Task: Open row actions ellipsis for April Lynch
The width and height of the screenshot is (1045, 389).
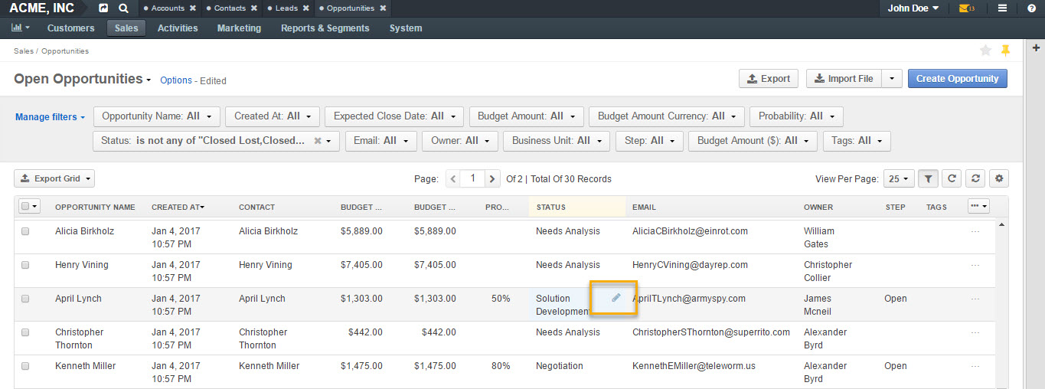Action: tap(975, 299)
